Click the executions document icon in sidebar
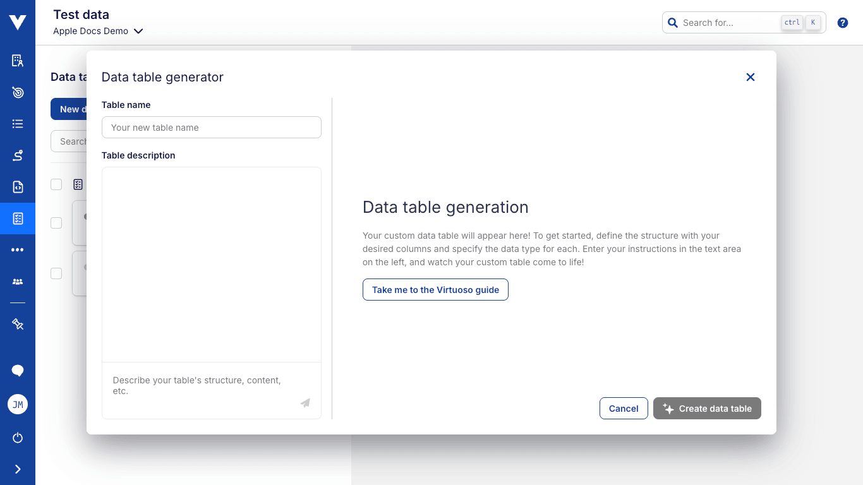The image size is (863, 485). point(17,186)
